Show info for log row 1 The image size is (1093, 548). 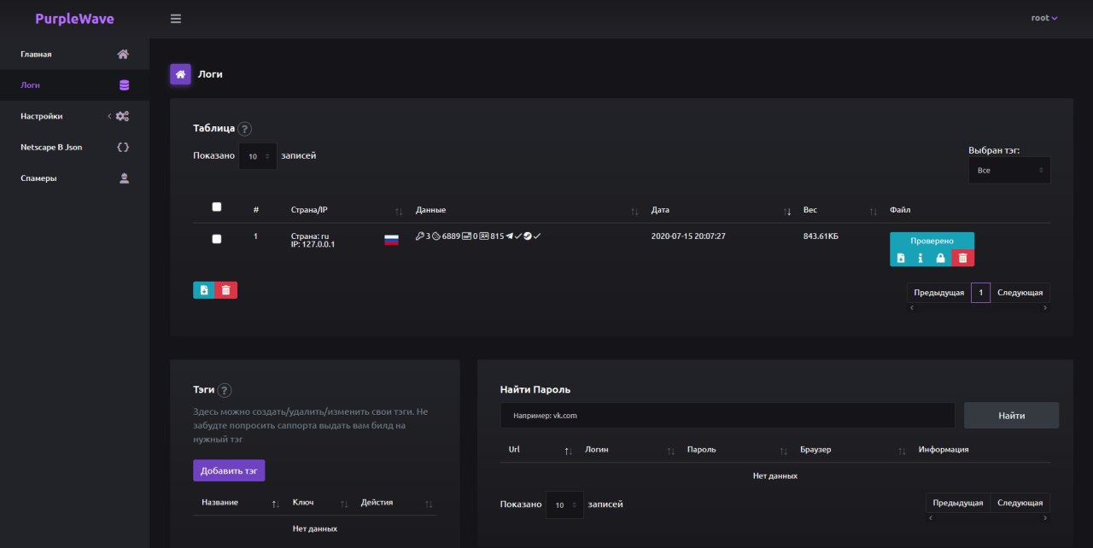pos(921,258)
